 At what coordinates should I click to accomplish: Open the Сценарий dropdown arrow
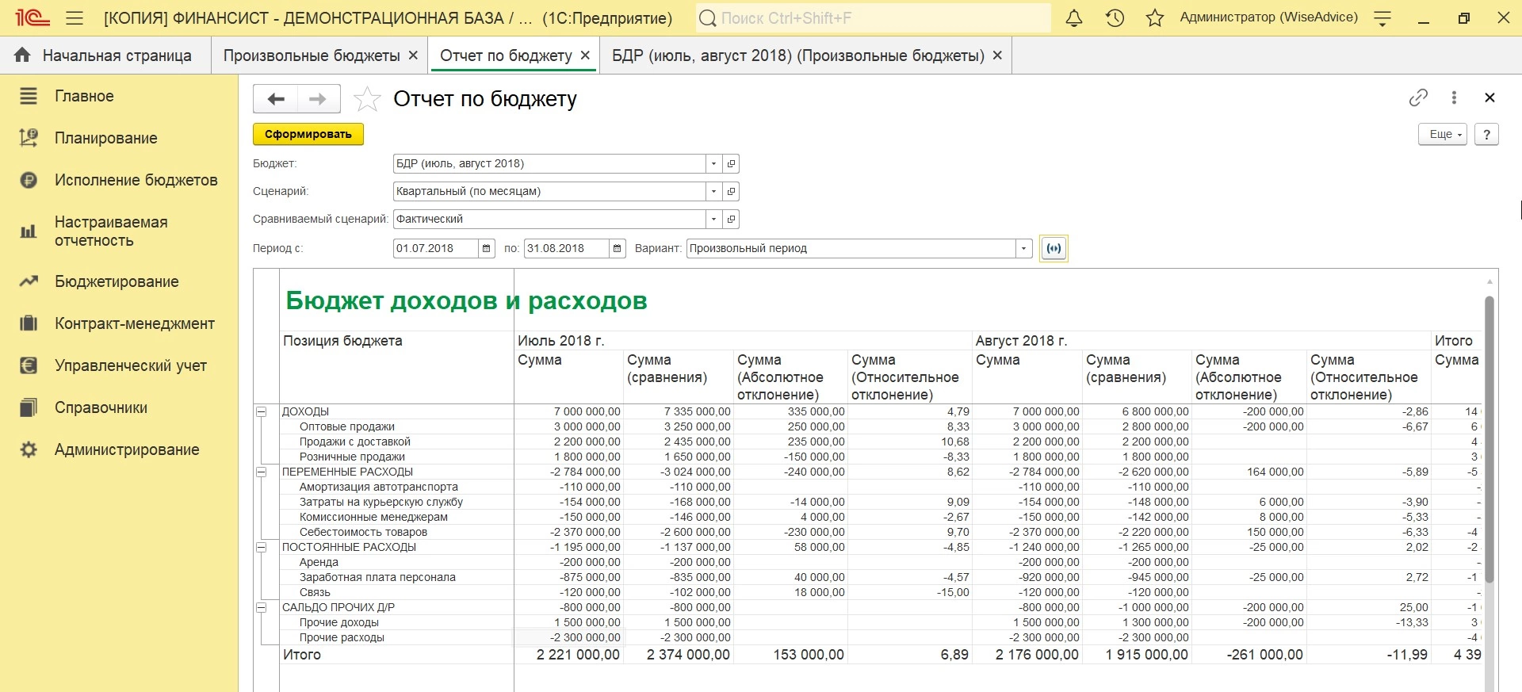click(713, 192)
